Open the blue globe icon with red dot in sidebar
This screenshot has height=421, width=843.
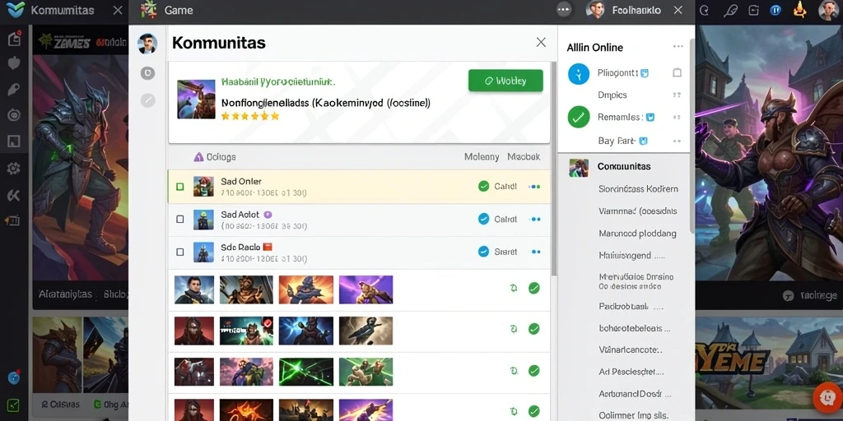click(13, 377)
